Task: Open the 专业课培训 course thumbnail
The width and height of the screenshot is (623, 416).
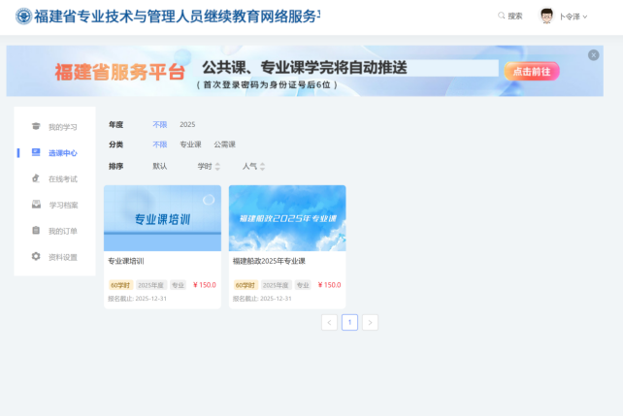Action: point(162,218)
